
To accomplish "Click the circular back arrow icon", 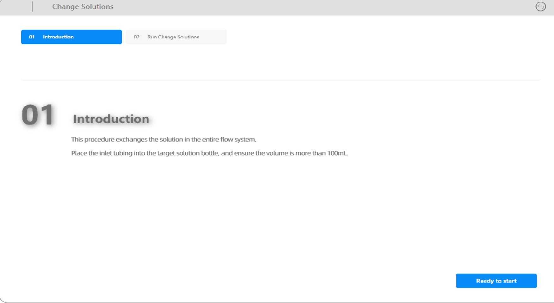I will tap(540, 7).
